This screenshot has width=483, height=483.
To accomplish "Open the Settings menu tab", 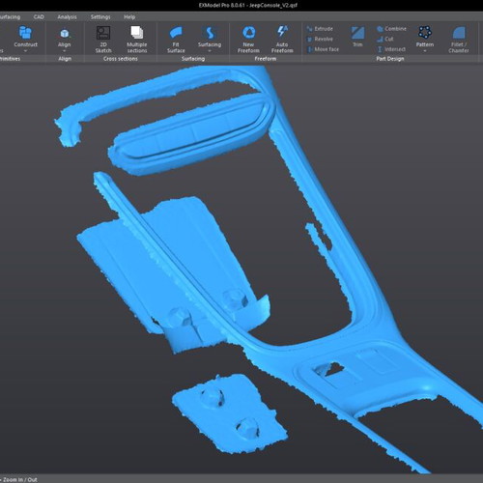I will pyautogui.click(x=100, y=17).
